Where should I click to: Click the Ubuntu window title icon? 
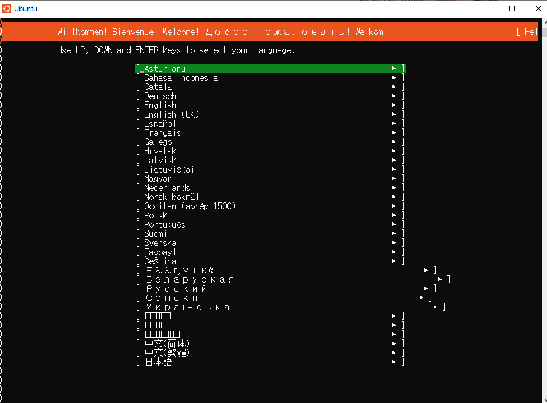click(7, 9)
